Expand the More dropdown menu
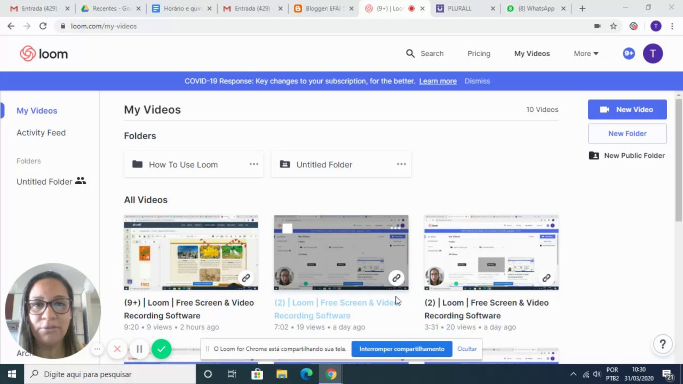Viewport: 683px width, 384px height. click(x=586, y=53)
